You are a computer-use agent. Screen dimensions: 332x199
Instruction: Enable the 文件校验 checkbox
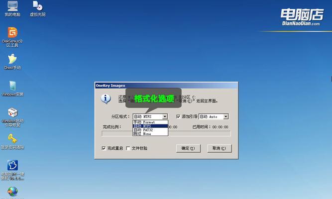pyautogui.click(x=128, y=148)
